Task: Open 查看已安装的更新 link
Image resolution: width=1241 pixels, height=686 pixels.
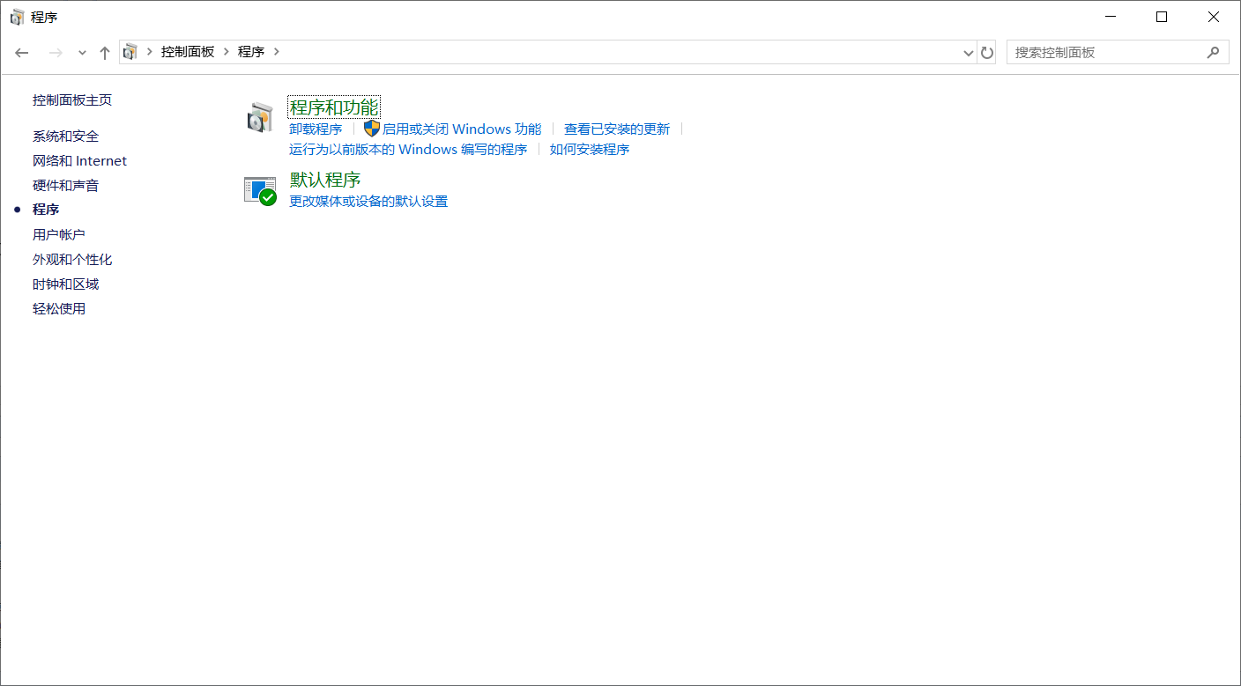Action: pos(617,129)
